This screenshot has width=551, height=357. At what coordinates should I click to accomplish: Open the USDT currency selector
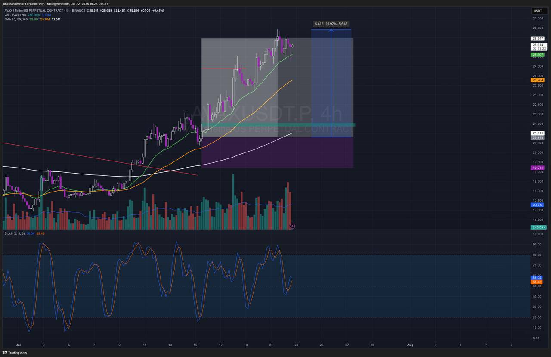click(x=538, y=11)
